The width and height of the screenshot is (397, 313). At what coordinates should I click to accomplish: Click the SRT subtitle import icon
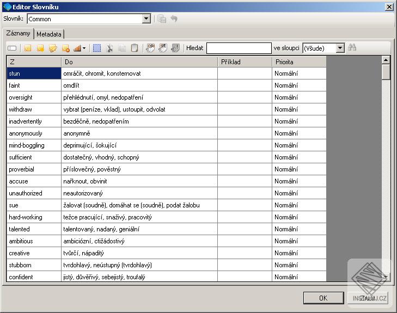[x=163, y=48]
